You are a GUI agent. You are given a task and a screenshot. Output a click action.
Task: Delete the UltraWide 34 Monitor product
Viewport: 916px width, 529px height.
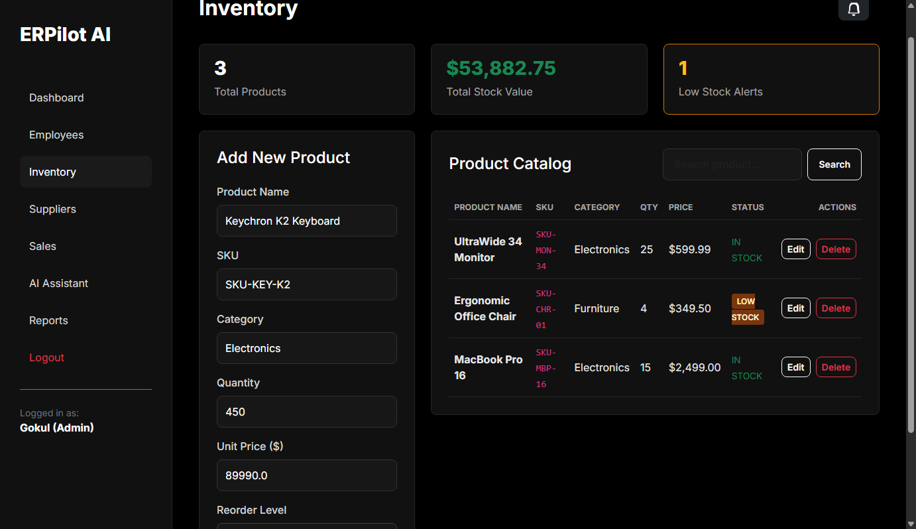tap(836, 249)
